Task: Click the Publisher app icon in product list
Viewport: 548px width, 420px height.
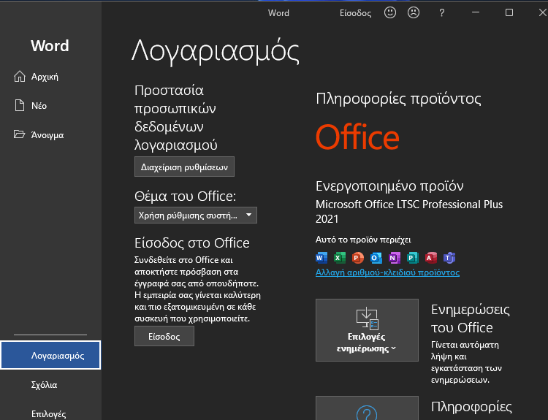Action: click(412, 258)
